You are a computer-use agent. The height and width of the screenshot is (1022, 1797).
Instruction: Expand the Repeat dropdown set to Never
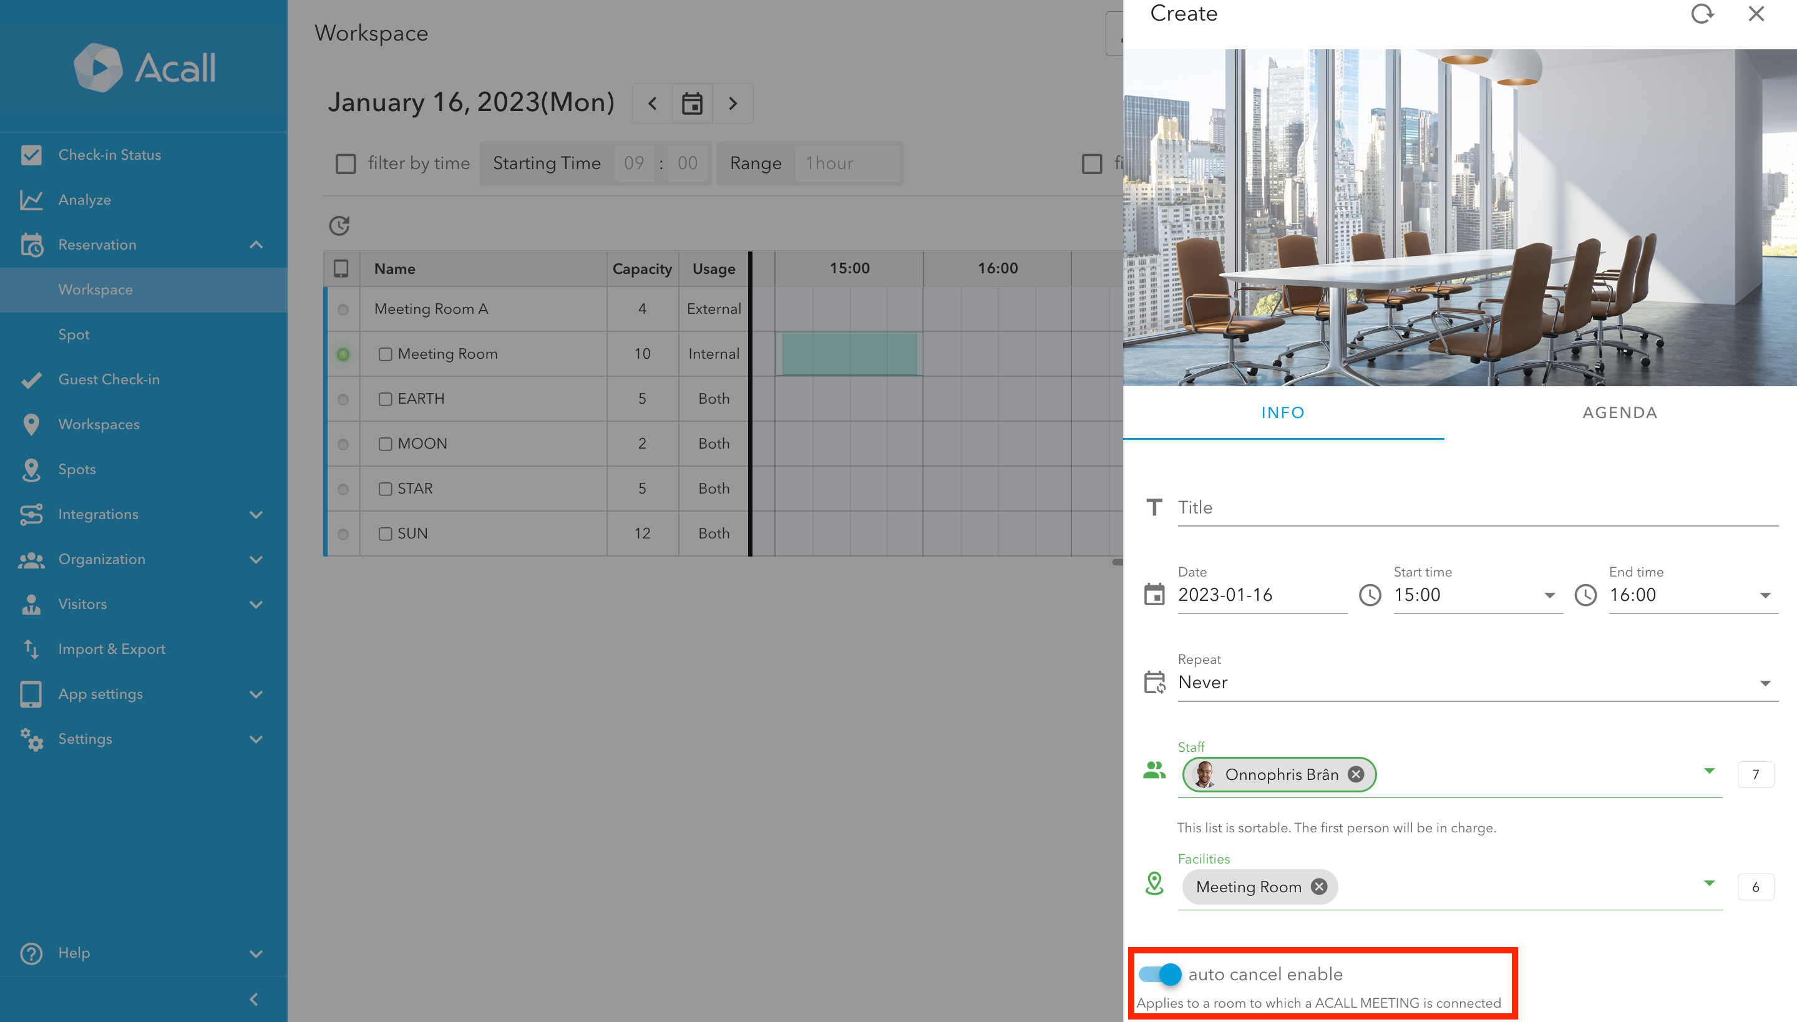1765,681
